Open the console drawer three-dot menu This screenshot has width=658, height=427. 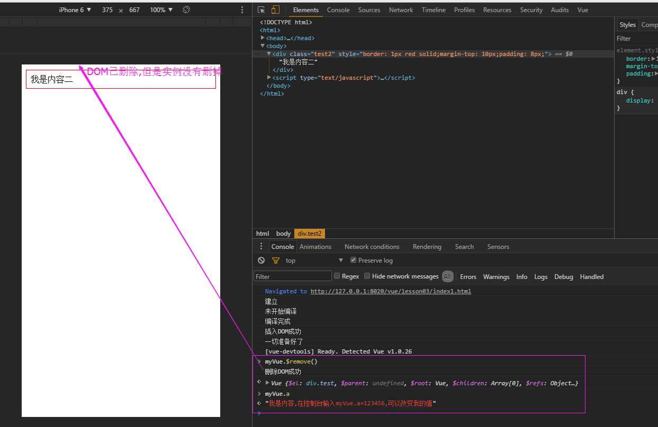[x=261, y=246]
